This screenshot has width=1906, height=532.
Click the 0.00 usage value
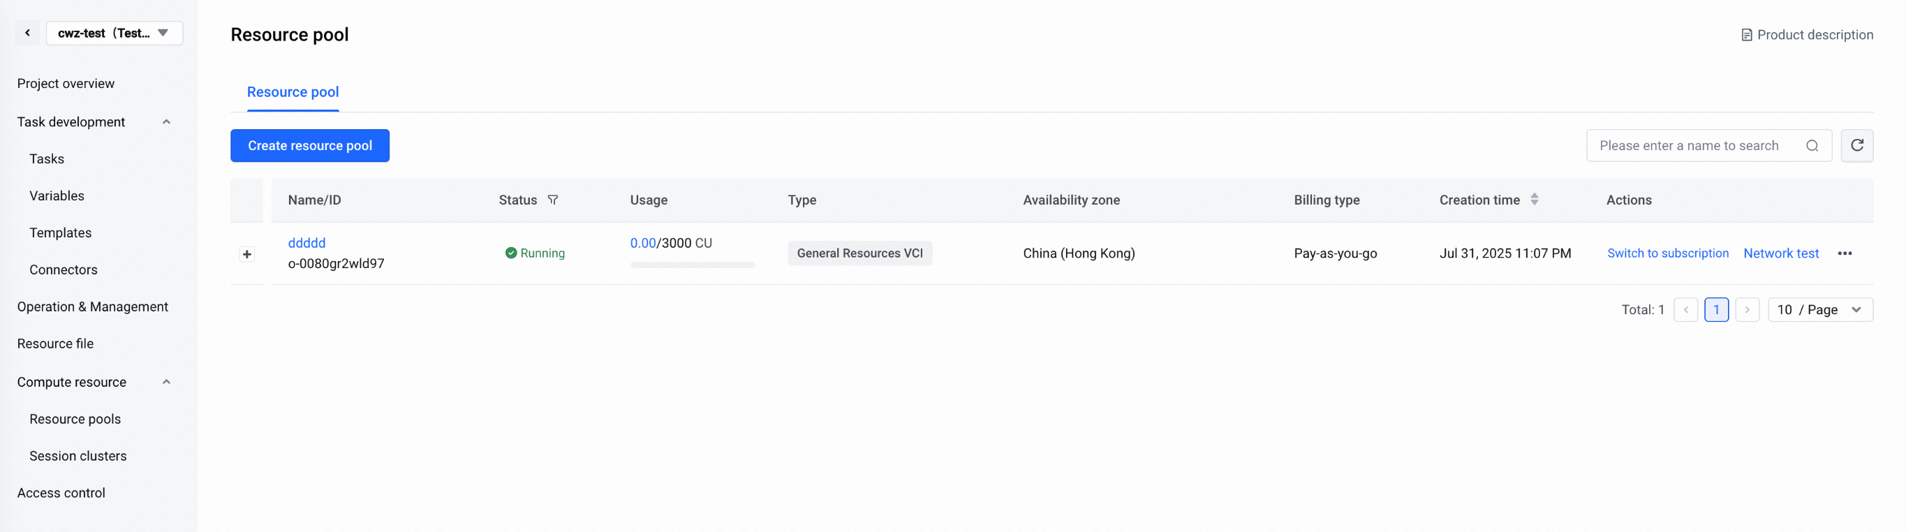643,244
